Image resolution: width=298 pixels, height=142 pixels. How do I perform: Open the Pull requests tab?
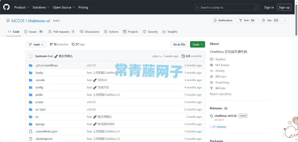click(62, 32)
